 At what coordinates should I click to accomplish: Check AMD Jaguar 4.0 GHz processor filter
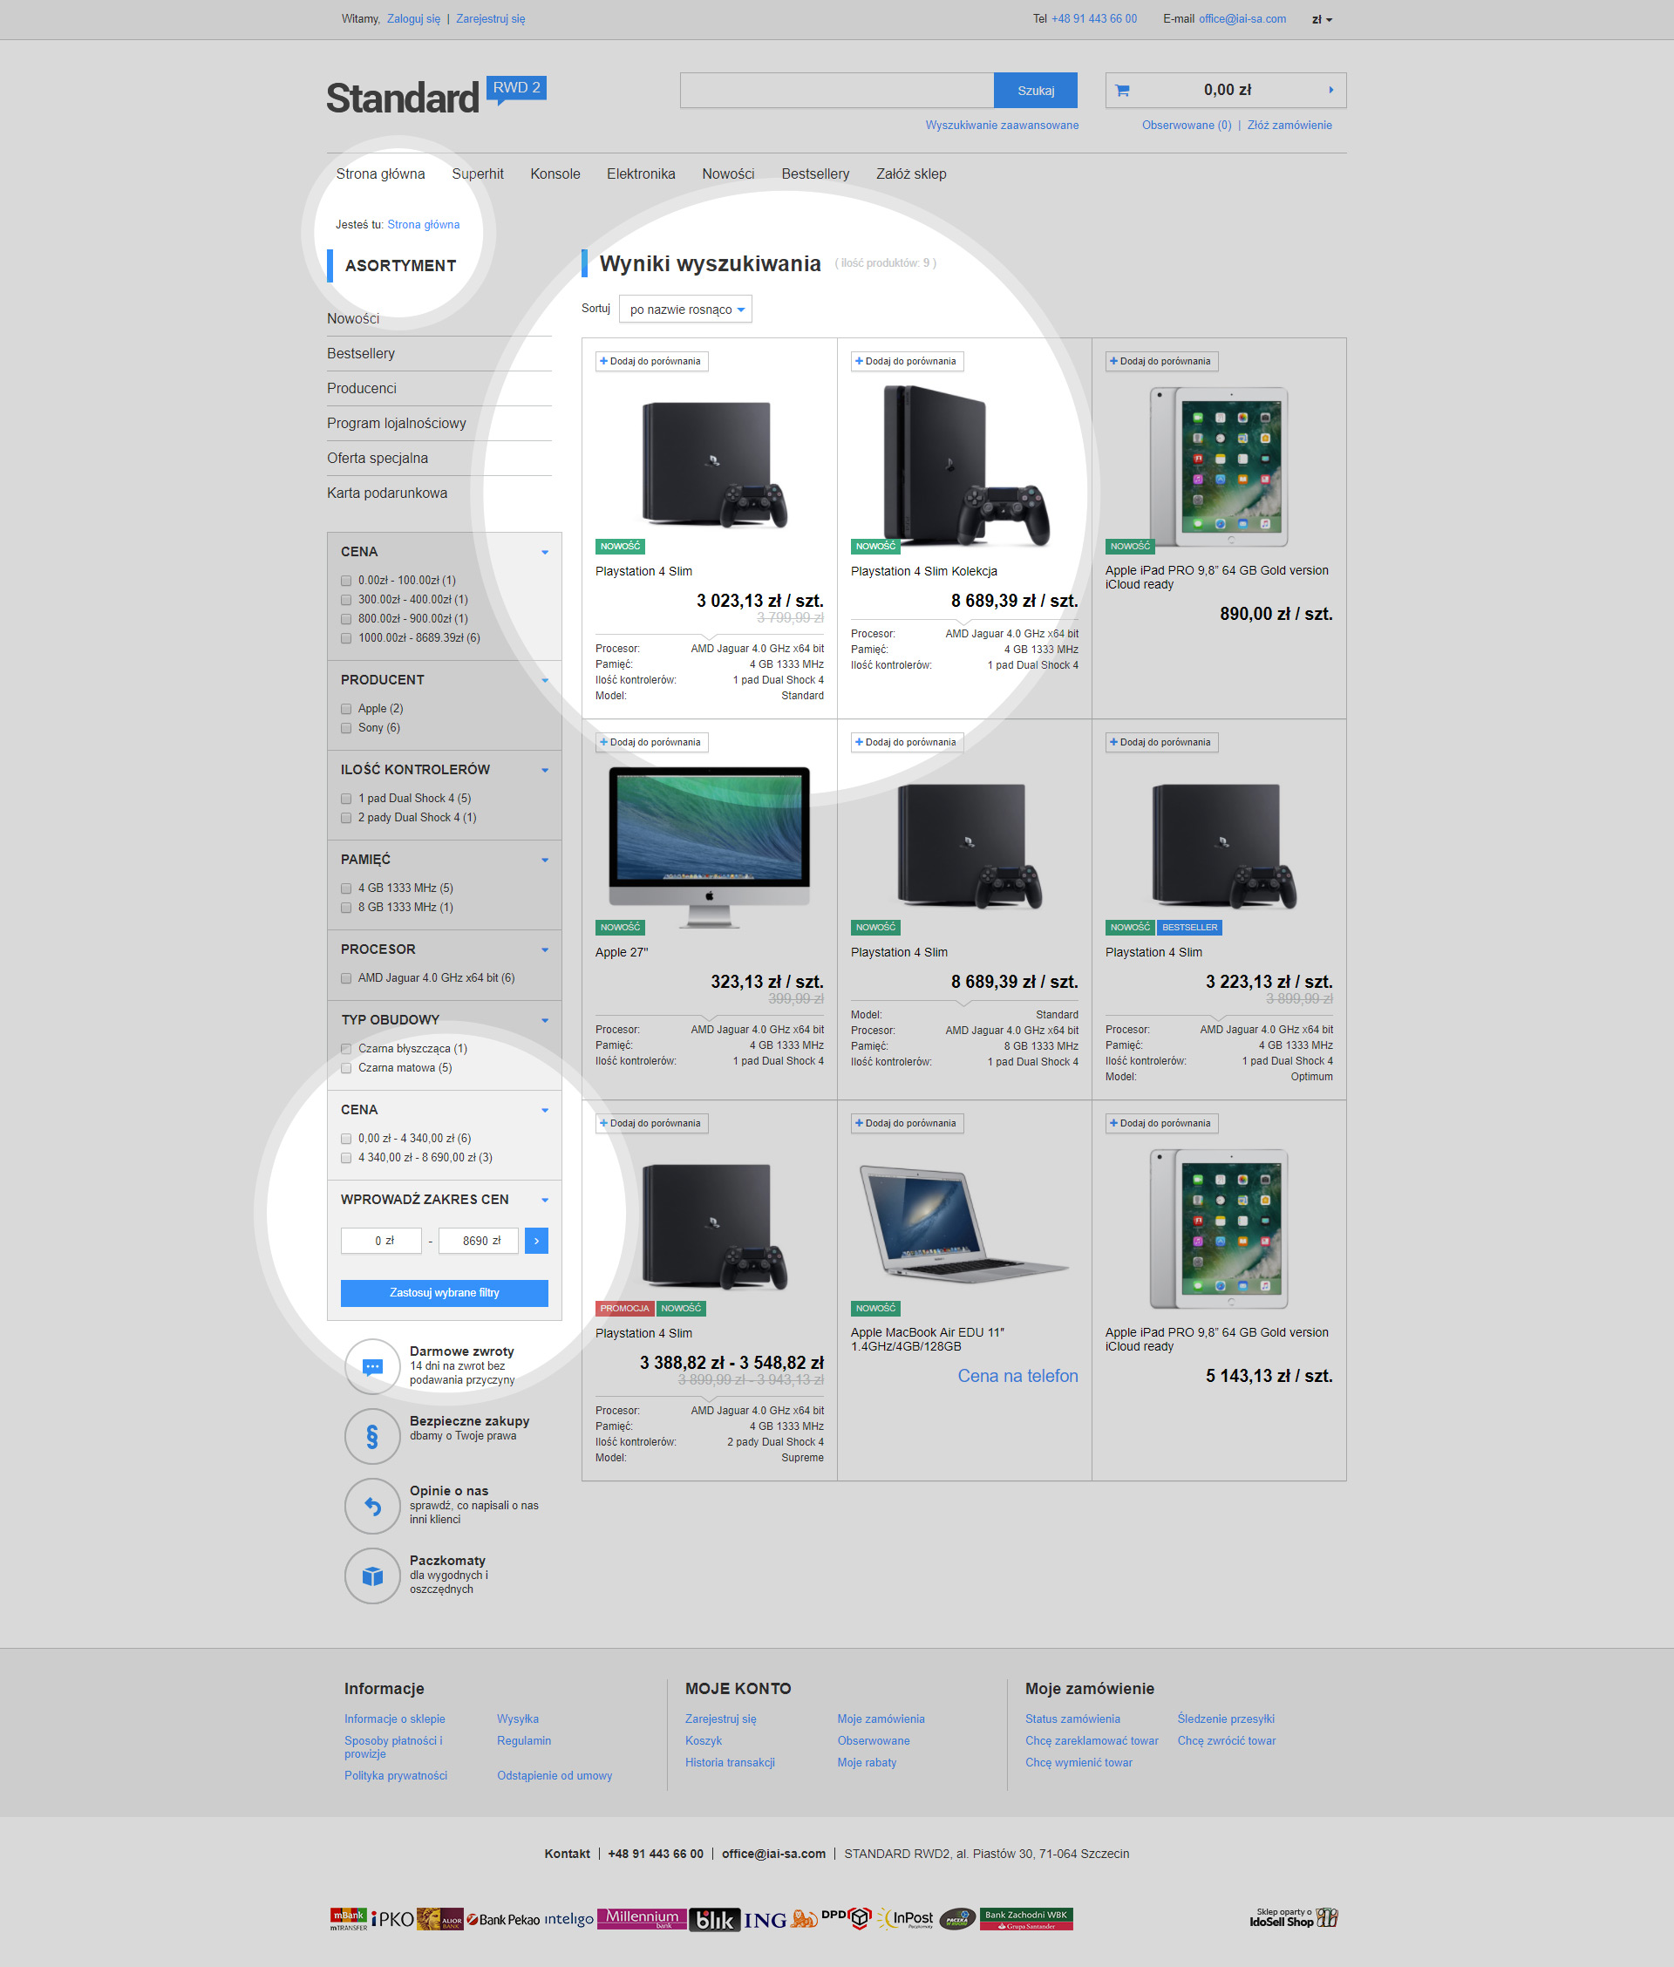[346, 978]
